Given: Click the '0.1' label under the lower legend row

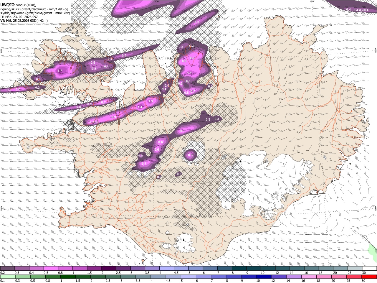Looking at the screenshot, I should [x=2, y=281].
